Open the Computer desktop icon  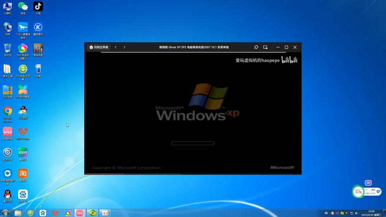click(x=8, y=8)
